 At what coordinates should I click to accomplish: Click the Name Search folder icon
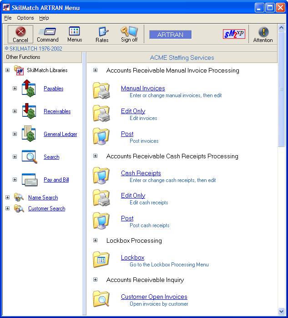19,198
